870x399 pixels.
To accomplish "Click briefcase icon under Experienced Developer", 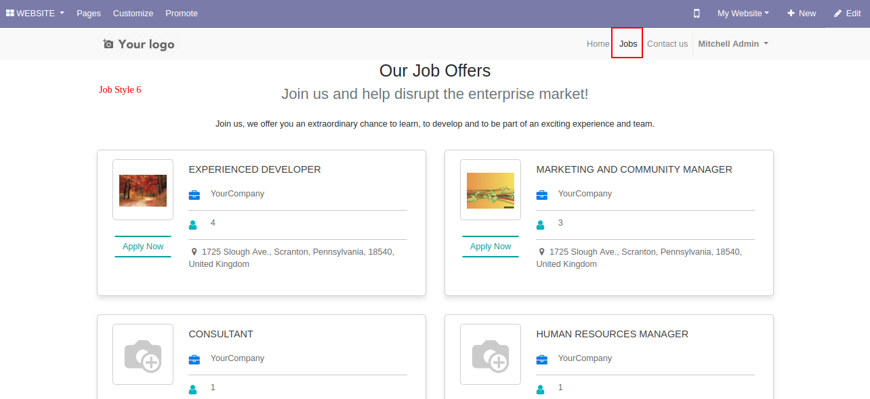I will point(194,195).
